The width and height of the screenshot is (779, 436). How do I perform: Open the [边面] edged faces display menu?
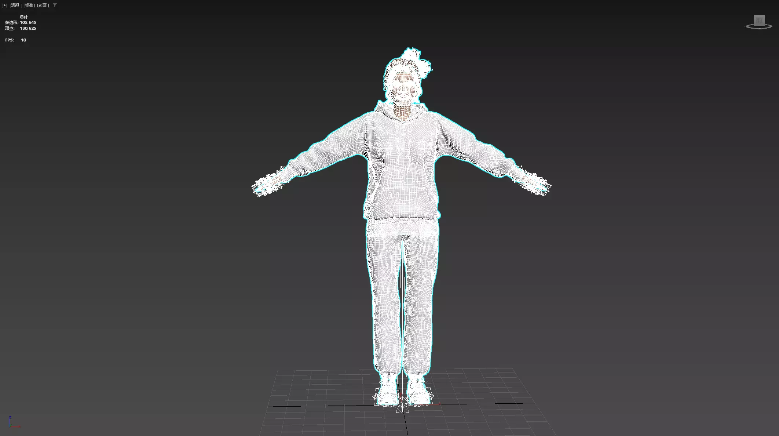click(43, 5)
